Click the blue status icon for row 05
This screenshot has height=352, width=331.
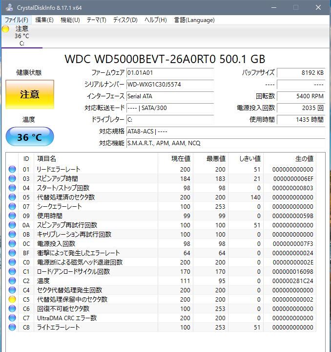[x=12, y=197]
